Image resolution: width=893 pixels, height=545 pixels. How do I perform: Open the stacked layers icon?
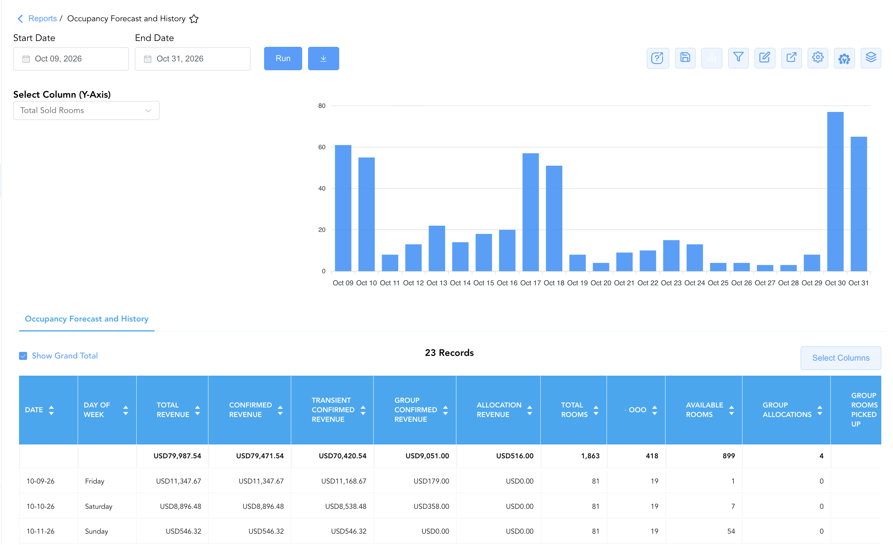(871, 58)
